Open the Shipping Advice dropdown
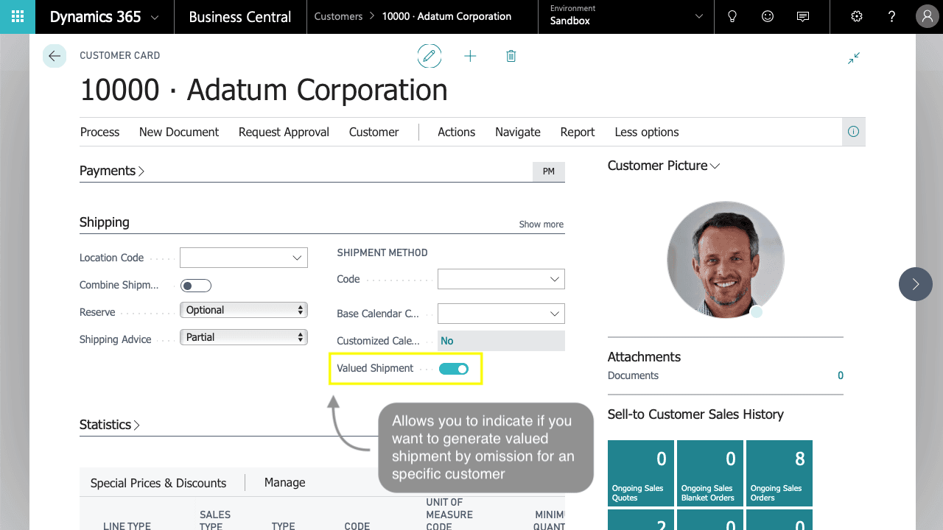Viewport: 943px width, 530px height. (244, 337)
